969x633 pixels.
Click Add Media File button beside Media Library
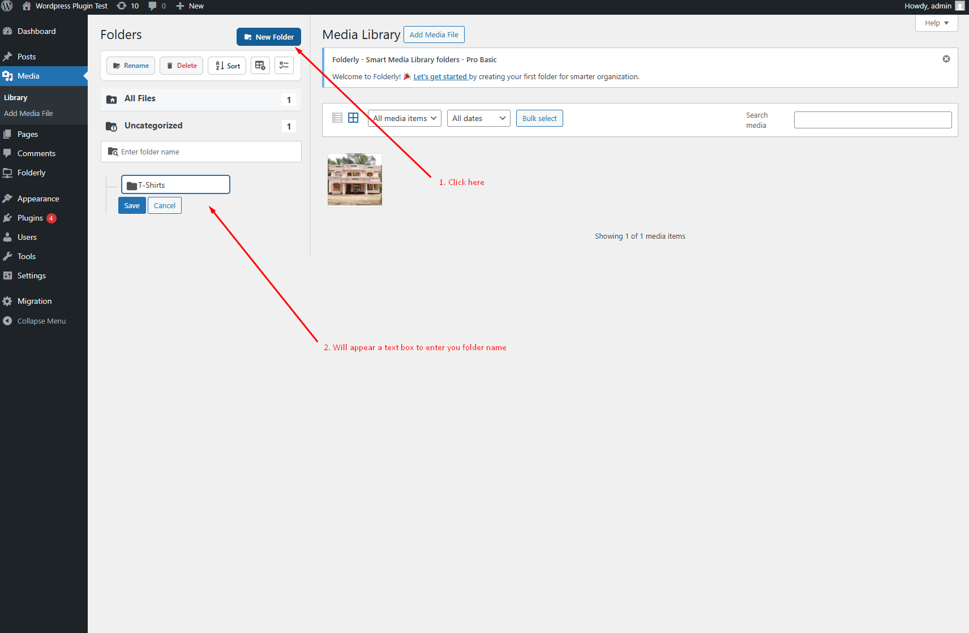(434, 35)
